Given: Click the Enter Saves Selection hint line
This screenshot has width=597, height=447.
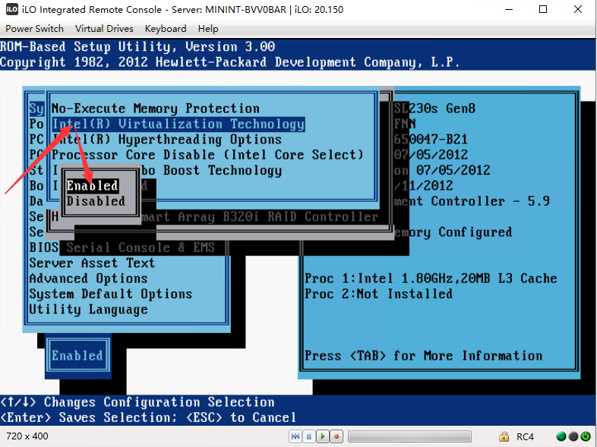Looking at the screenshot, I should (148, 417).
